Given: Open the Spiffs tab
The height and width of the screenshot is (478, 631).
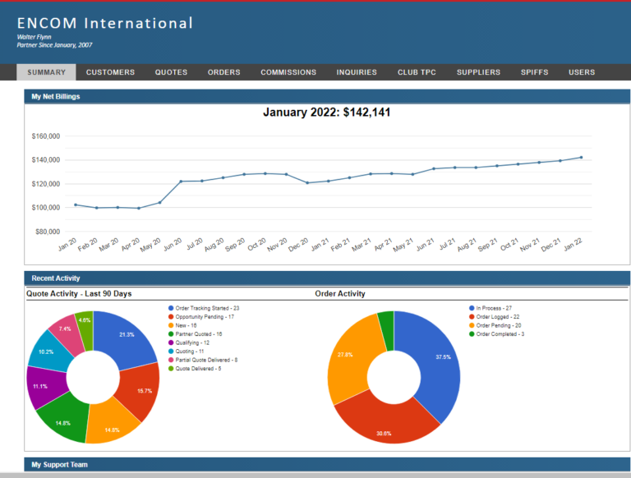Looking at the screenshot, I should coord(534,72).
